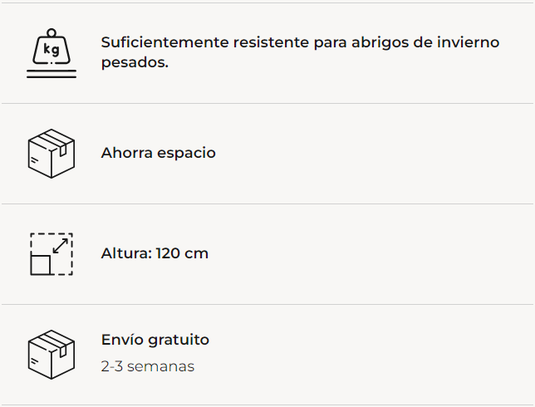Click the word "Altura:" in the height row
The height and width of the screenshot is (407, 535).
[x=125, y=253]
